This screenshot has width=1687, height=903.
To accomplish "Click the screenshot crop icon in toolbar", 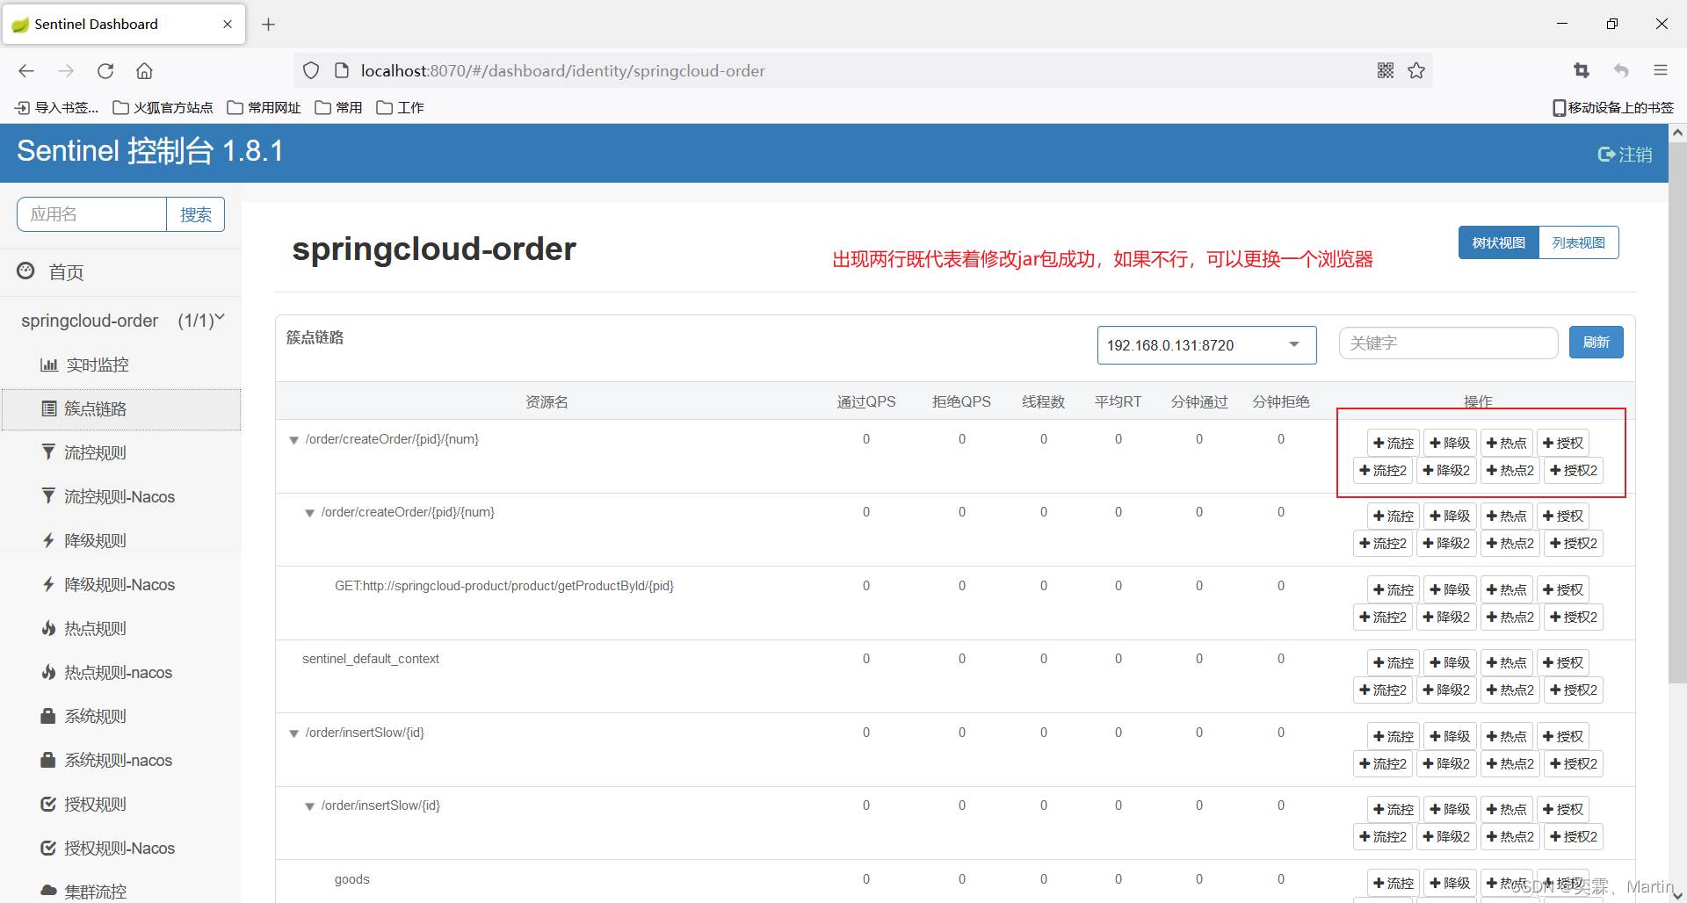I will 1582,71.
